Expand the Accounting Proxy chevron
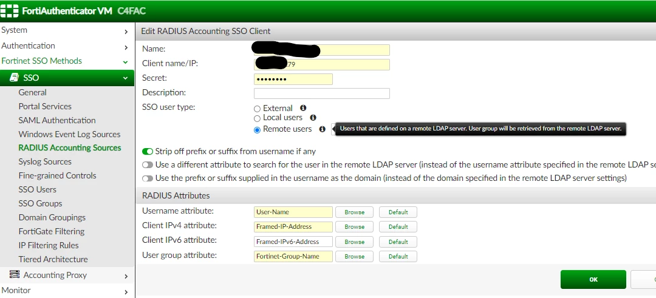 pos(126,276)
